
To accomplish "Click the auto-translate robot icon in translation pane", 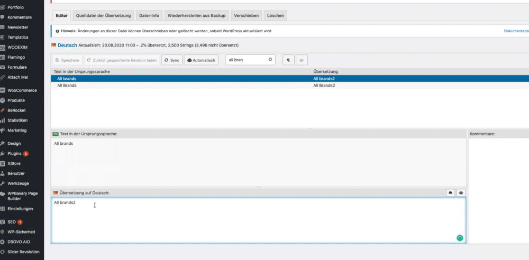I will [461, 192].
